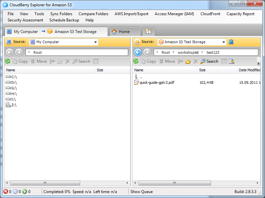Select the C:\ drive

(x=11, y=77)
